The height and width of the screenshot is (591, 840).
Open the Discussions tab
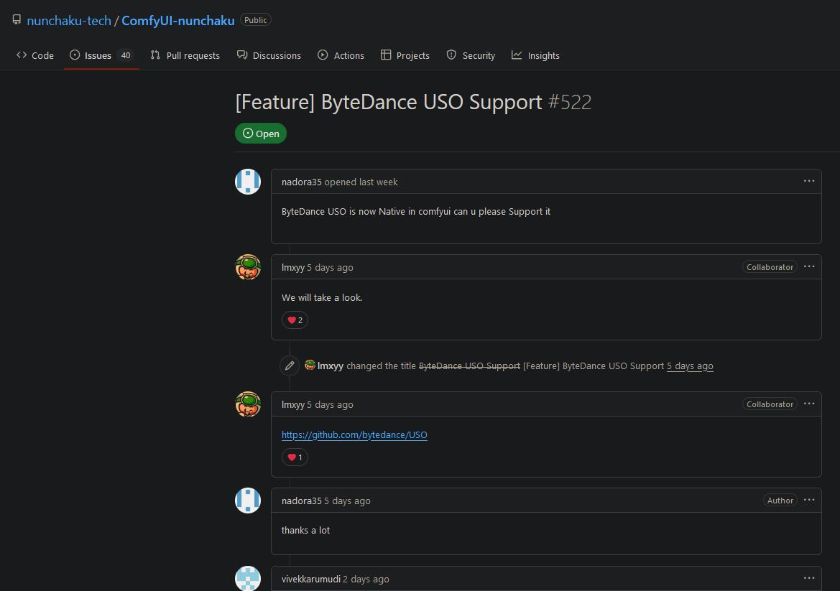tap(269, 55)
